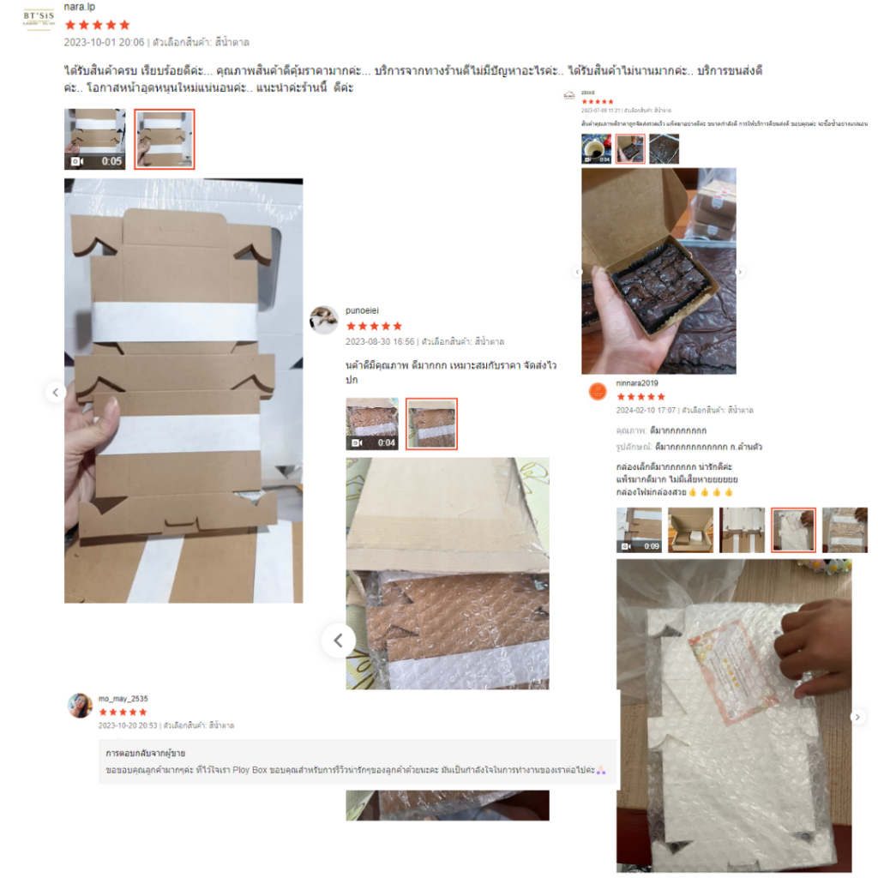Image resolution: width=878 pixels, height=878 pixels.
Task: Select punoeiei's highlighted bubble-wrap photo thumbnail
Action: coord(431,424)
